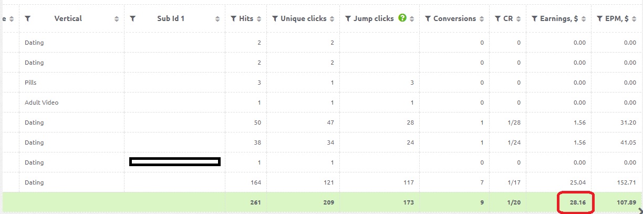Open the Sub Id 1 column filter

[133, 18]
